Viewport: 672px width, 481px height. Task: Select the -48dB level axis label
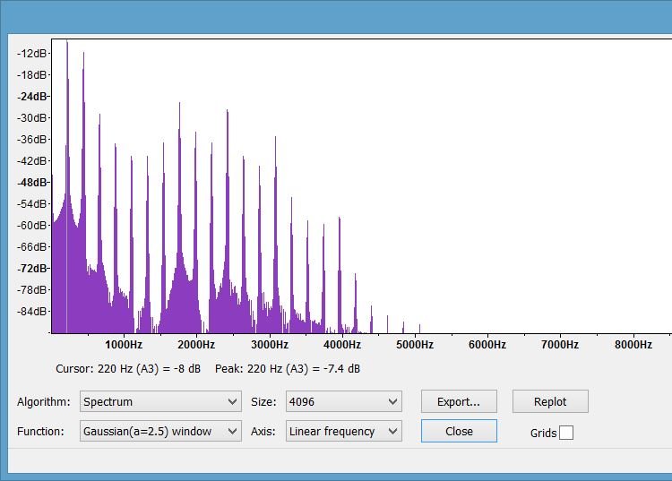tap(31, 182)
